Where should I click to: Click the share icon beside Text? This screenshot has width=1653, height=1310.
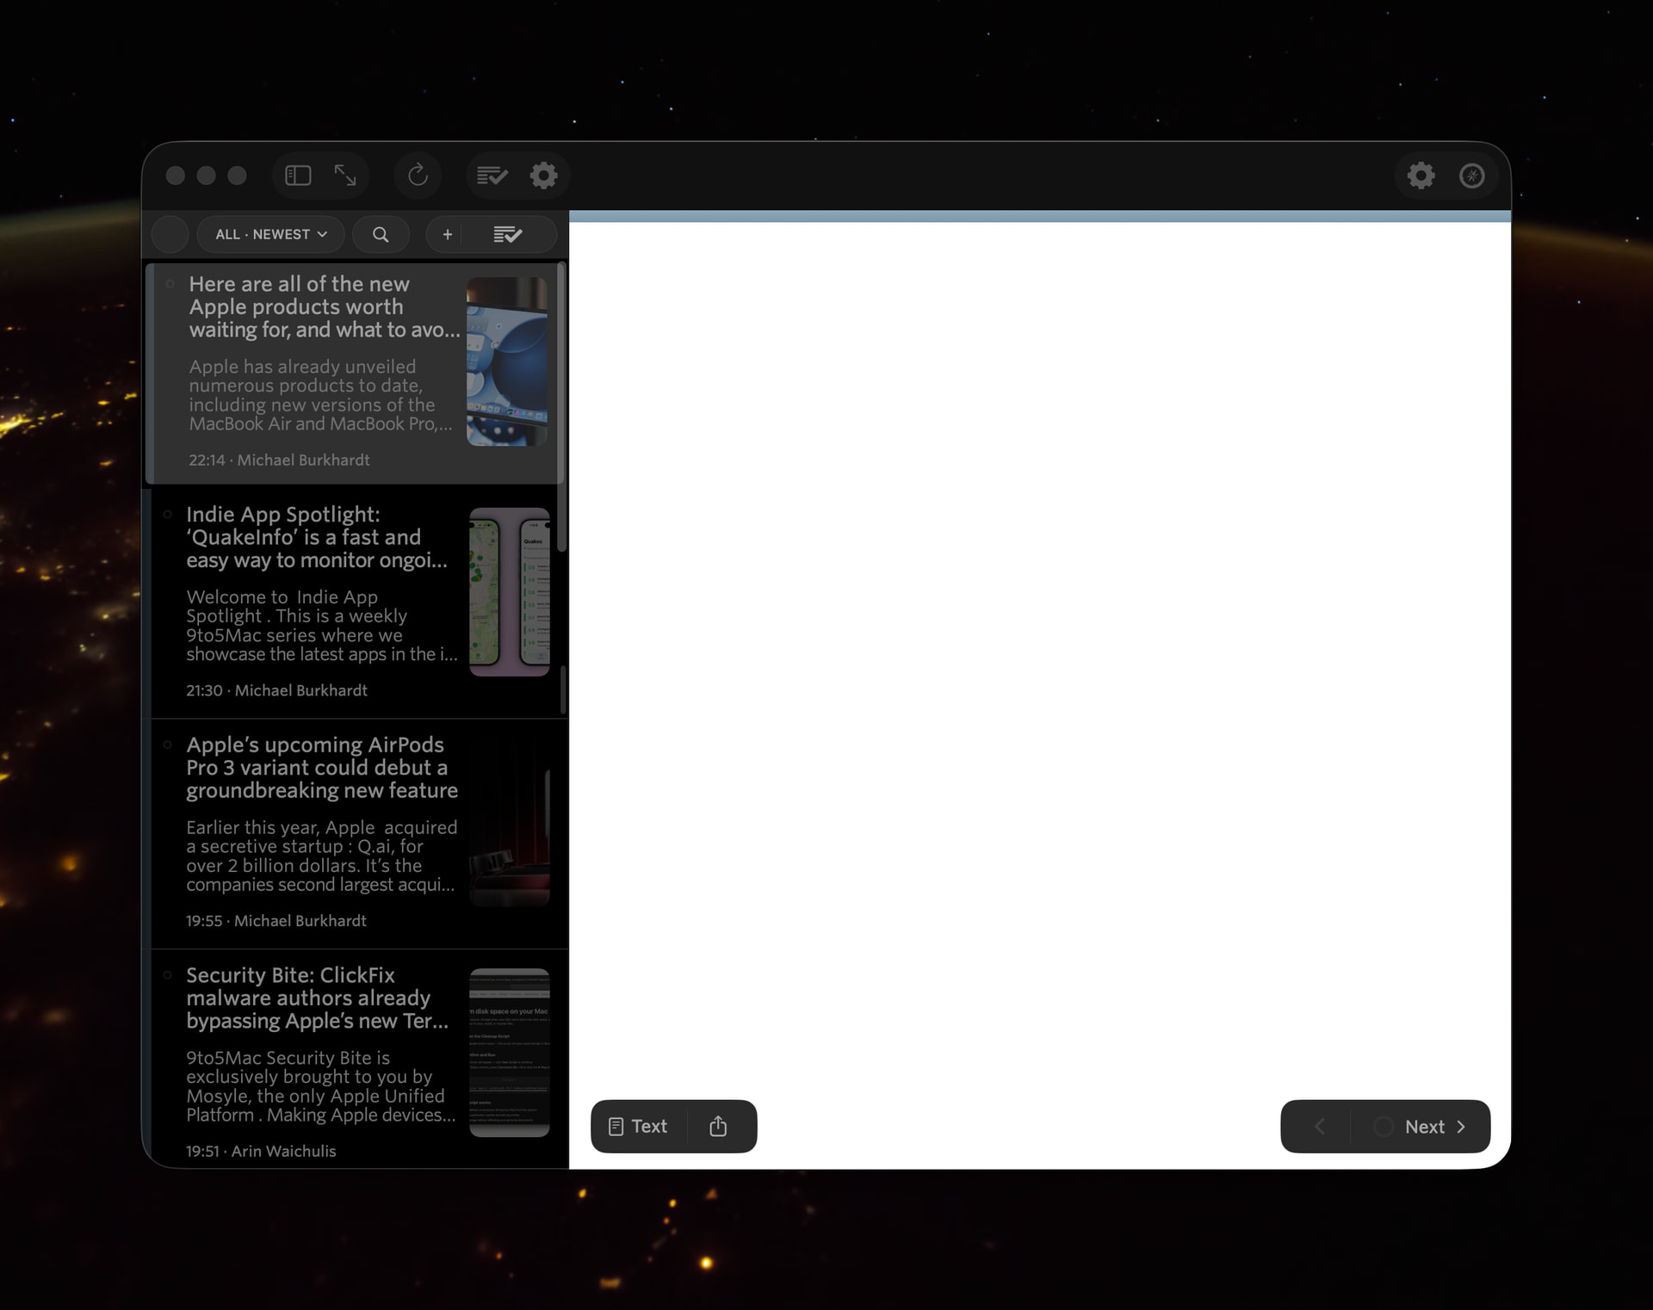click(718, 1126)
